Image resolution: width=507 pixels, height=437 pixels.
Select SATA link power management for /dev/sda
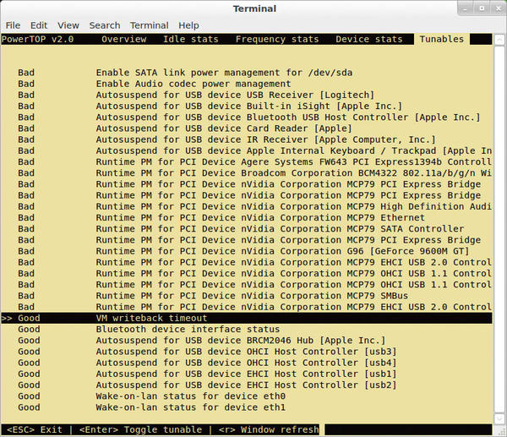point(247,73)
